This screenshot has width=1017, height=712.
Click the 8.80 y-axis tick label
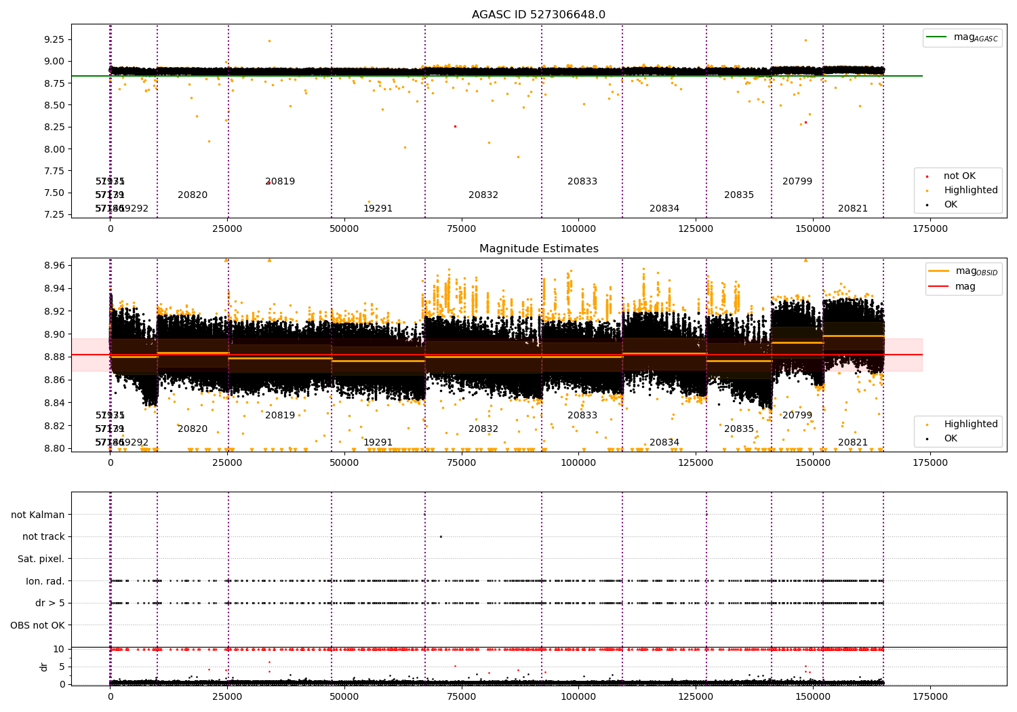tap(53, 448)
